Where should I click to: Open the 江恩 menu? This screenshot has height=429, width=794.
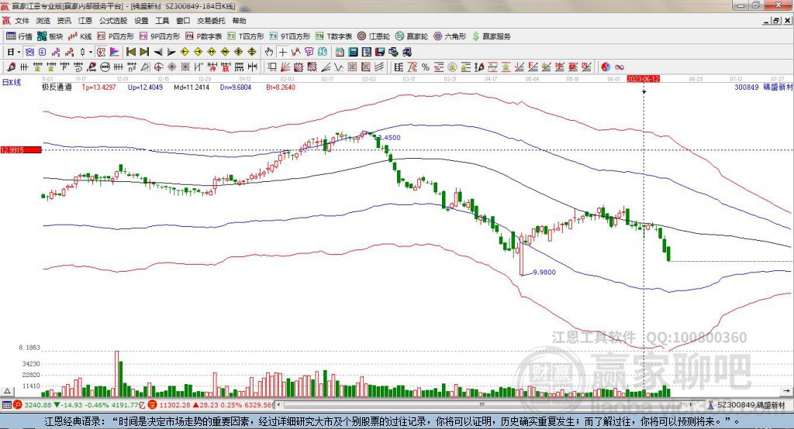[x=85, y=21]
